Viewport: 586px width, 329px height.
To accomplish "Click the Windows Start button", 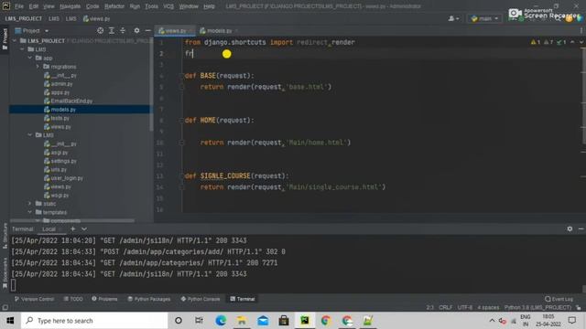I will coord(10,321).
